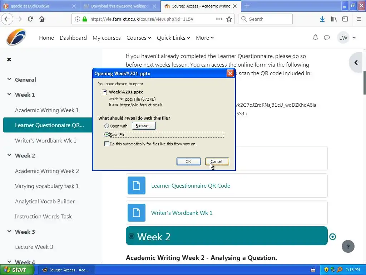This screenshot has width=366, height=275.
Task: Open notifications bell icon
Action: 315,37
